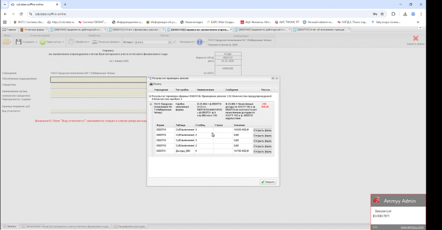
Task: Reload the page with browser refresh icon
Action: [22, 13]
